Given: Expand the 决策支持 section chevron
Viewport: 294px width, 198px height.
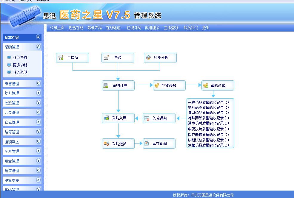Looking at the screenshot, I should (x=38, y=180).
